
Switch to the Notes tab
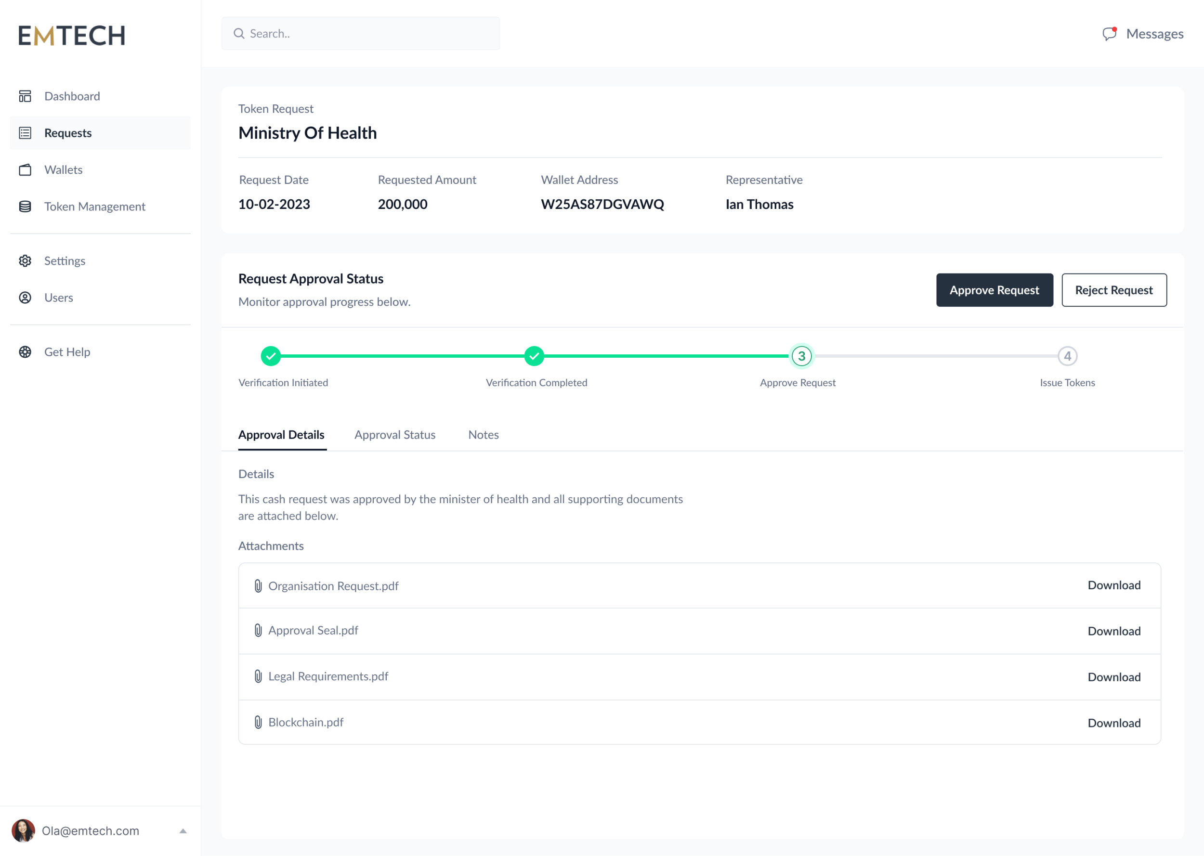tap(484, 435)
